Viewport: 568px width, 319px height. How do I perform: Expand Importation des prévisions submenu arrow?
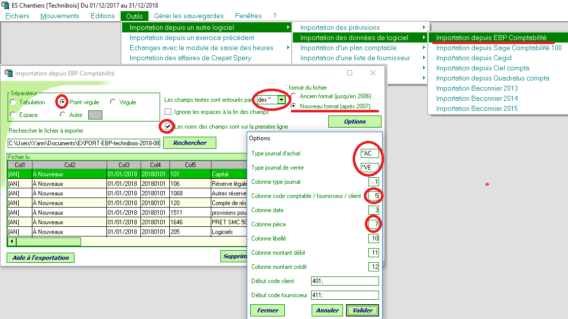[424, 27]
